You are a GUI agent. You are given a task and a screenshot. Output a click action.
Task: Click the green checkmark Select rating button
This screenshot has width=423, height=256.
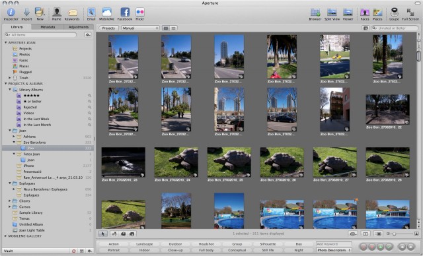389,247
